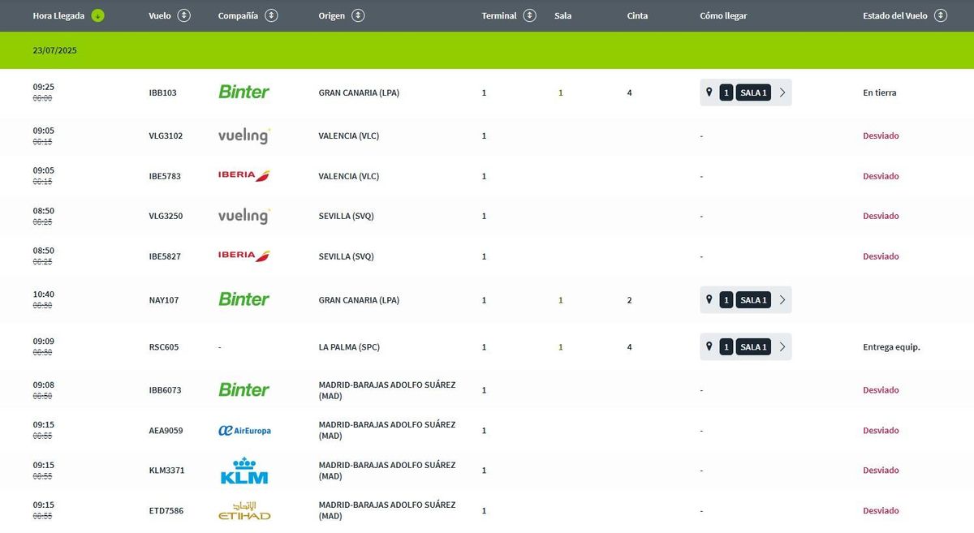Click the Iberia logo for flight IBE5783
Viewport: 974px width, 533px height.
[244, 175]
